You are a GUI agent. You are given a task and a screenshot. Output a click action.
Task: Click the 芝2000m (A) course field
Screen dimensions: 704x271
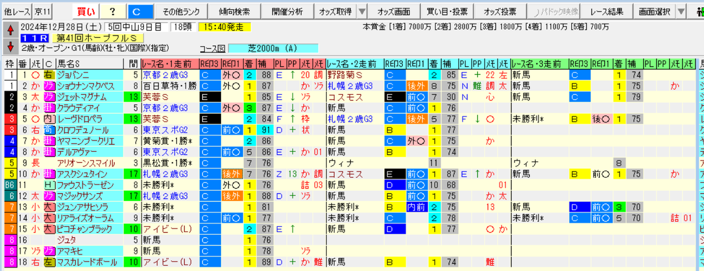click(x=273, y=49)
